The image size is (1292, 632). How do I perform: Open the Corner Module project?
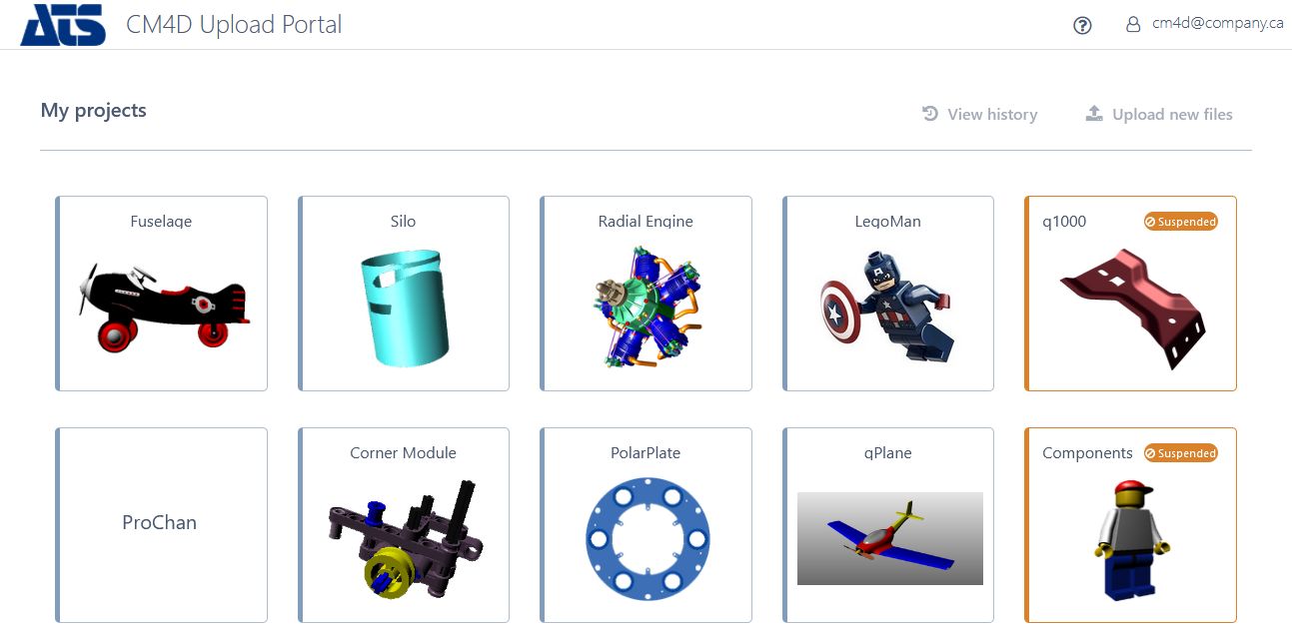(x=404, y=525)
